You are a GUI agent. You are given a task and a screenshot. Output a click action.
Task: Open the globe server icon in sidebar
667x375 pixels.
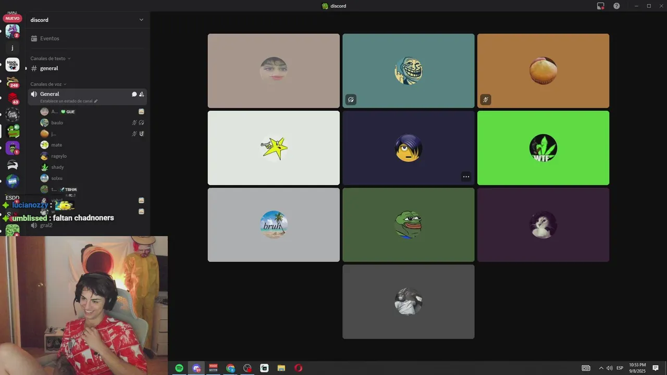point(13,181)
